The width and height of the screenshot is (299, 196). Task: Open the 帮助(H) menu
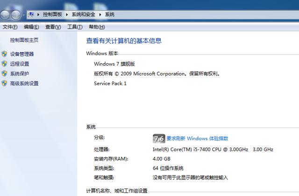(x=97, y=27)
